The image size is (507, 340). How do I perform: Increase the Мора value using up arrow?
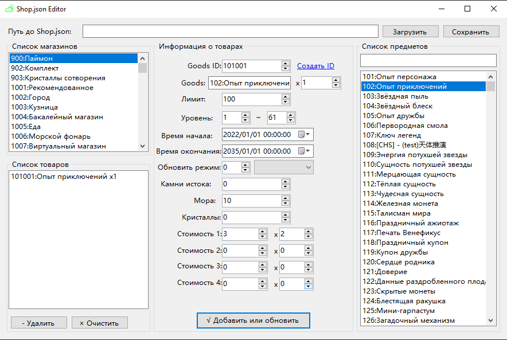pyautogui.click(x=286, y=198)
